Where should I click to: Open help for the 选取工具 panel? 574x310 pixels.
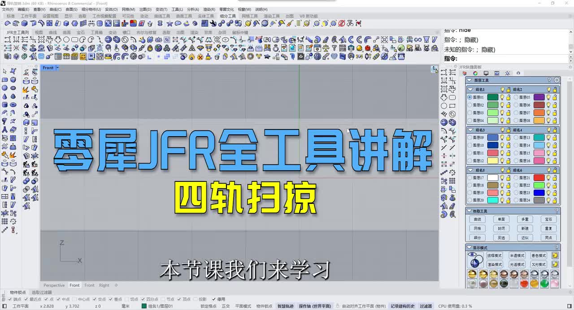point(557,211)
